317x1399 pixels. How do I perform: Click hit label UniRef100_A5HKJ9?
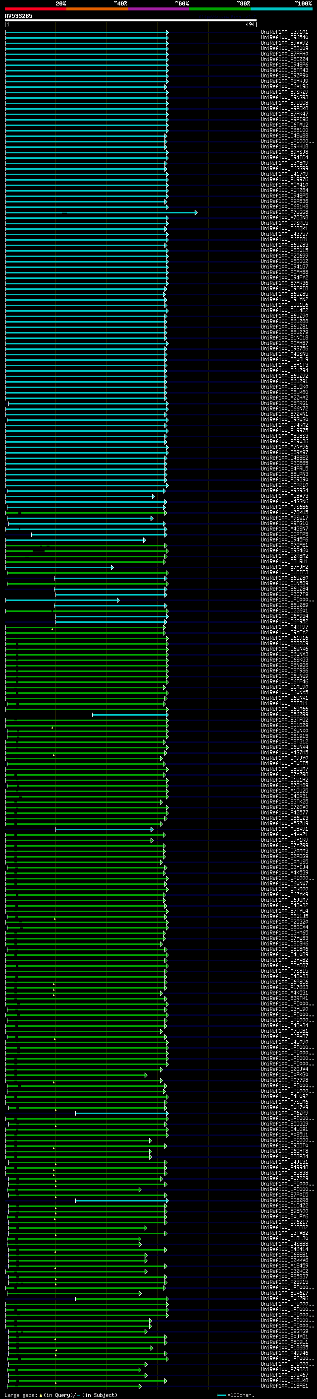click(x=284, y=81)
